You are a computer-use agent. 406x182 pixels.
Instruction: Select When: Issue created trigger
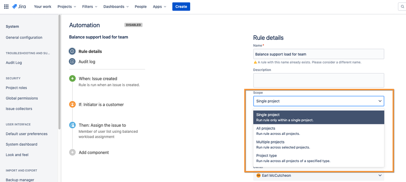98,79
